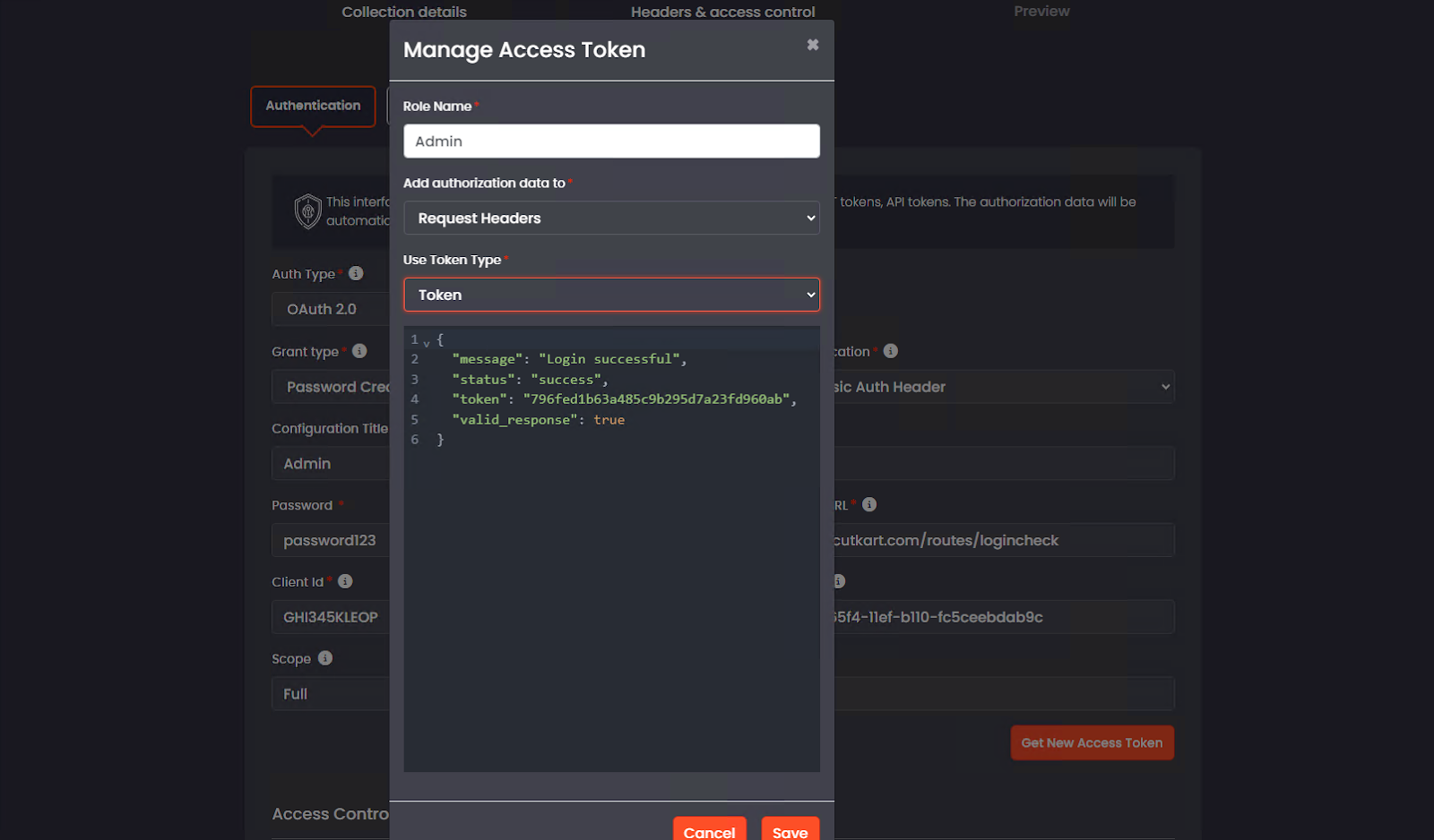Click the Client Id field GHI345KLEOP

[331, 617]
